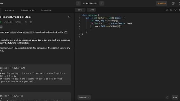Go to next problem arrow

coord(102,3)
